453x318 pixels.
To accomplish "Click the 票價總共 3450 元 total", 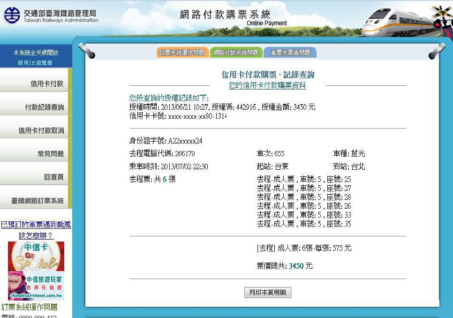I will click(x=285, y=266).
